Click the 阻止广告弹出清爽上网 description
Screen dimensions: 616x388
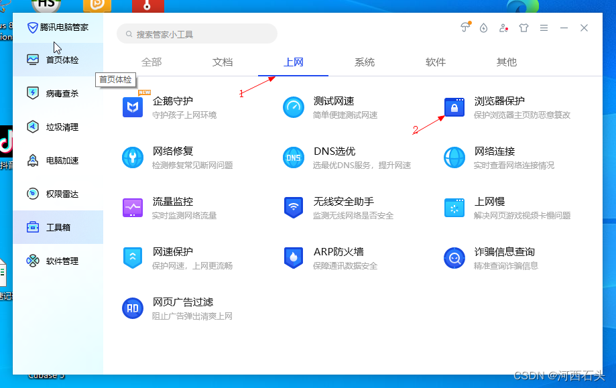tap(192, 316)
